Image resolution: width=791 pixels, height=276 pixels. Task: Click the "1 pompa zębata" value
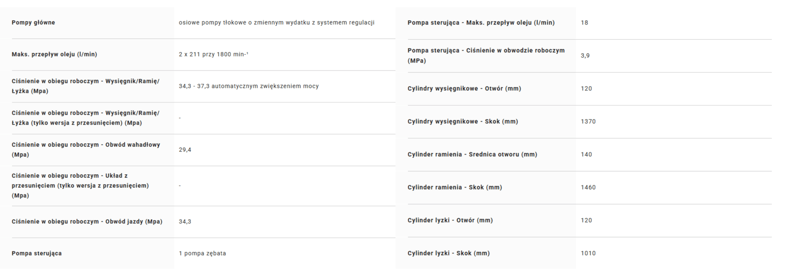pyautogui.click(x=202, y=253)
